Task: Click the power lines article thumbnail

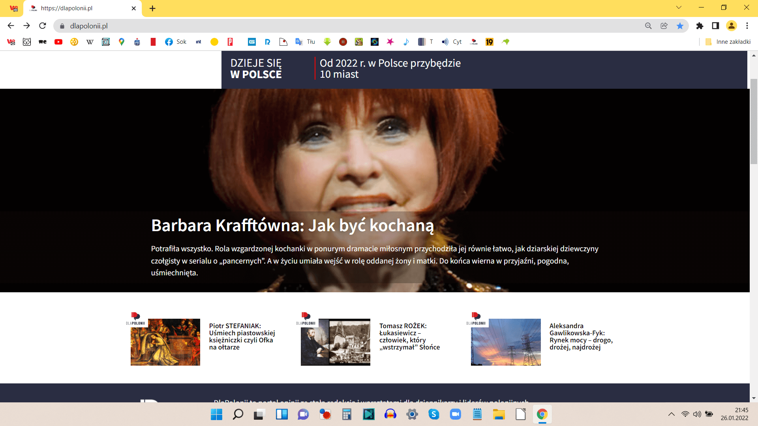Action: click(x=506, y=342)
